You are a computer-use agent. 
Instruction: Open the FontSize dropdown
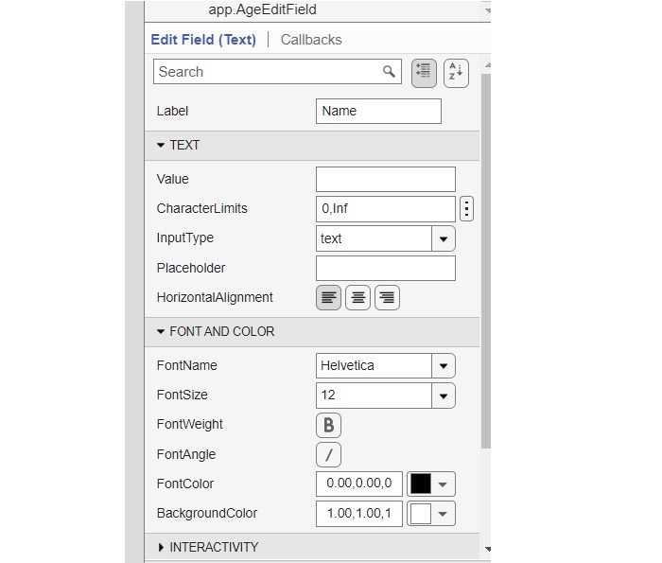pyautogui.click(x=444, y=396)
